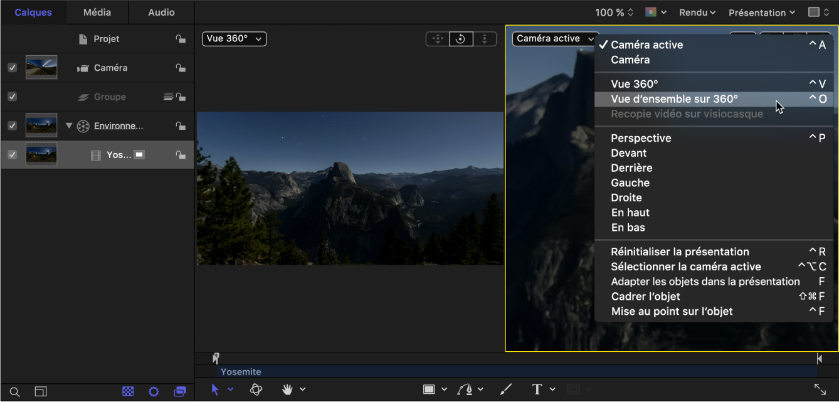Collapse the Environne group disclosure triangle

[69, 125]
